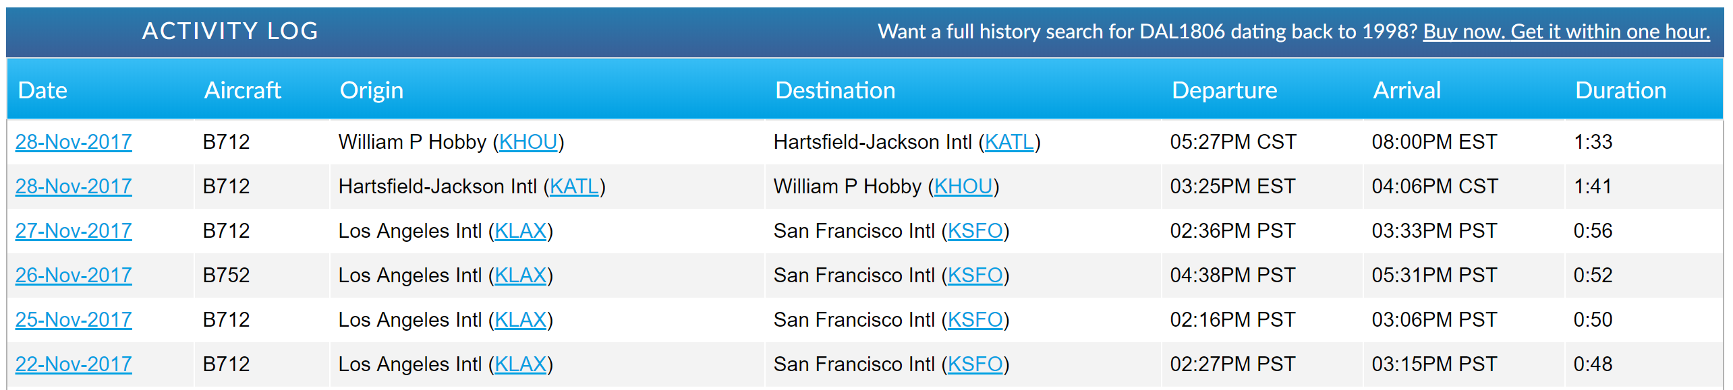Click KLAX link in the 25-Nov-2017 row

point(520,320)
